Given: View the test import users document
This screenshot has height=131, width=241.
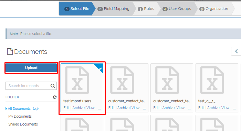Looking at the screenshot, I should coord(90,108).
